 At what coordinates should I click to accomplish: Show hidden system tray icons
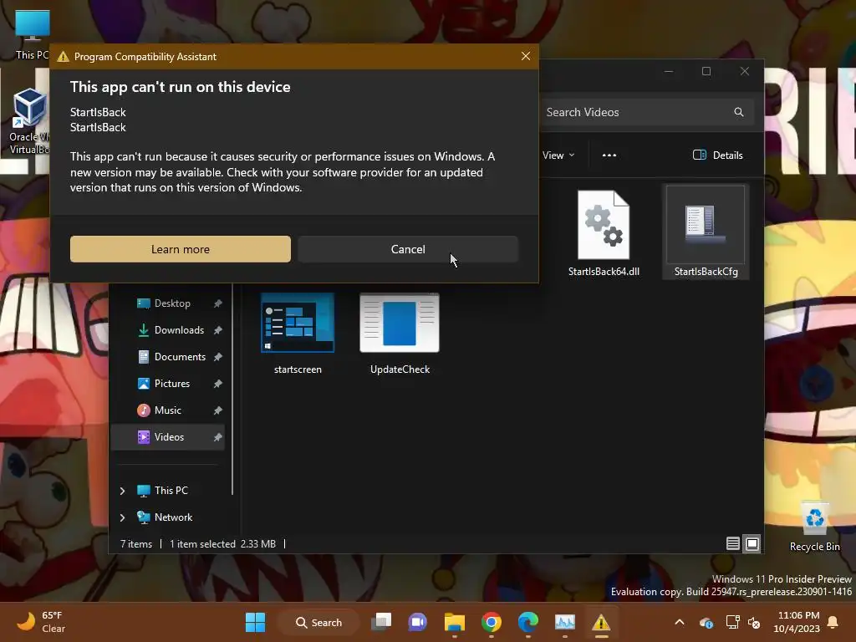tap(680, 622)
